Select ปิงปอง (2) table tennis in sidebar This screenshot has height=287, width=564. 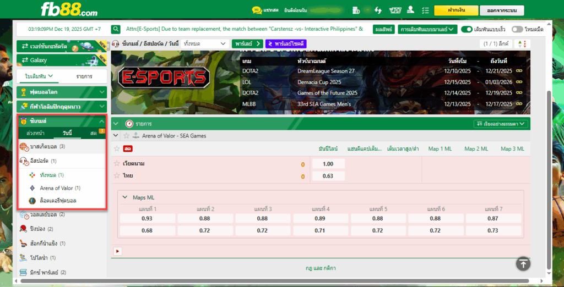pyautogui.click(x=62, y=229)
